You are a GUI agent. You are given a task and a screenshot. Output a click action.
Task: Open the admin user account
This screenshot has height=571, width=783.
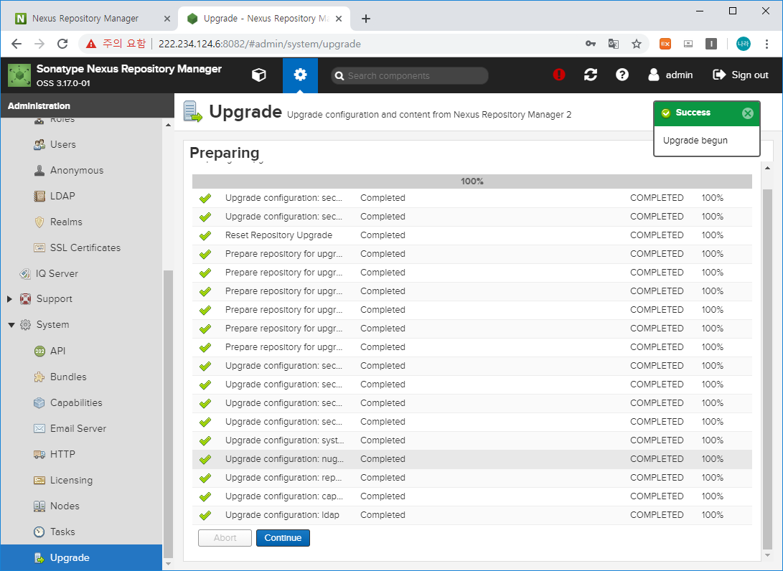pyautogui.click(x=670, y=75)
